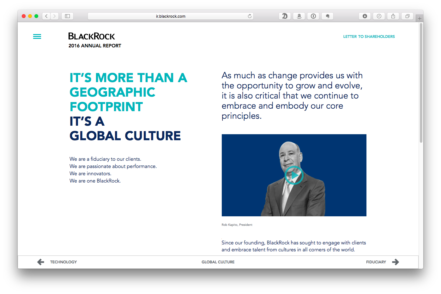Click 'We are one BlackRock.' line
This screenshot has height=294, width=441.
coord(95,181)
